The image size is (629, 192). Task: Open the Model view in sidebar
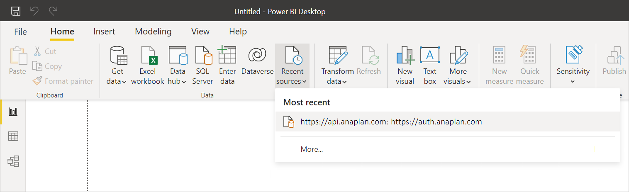click(x=13, y=161)
